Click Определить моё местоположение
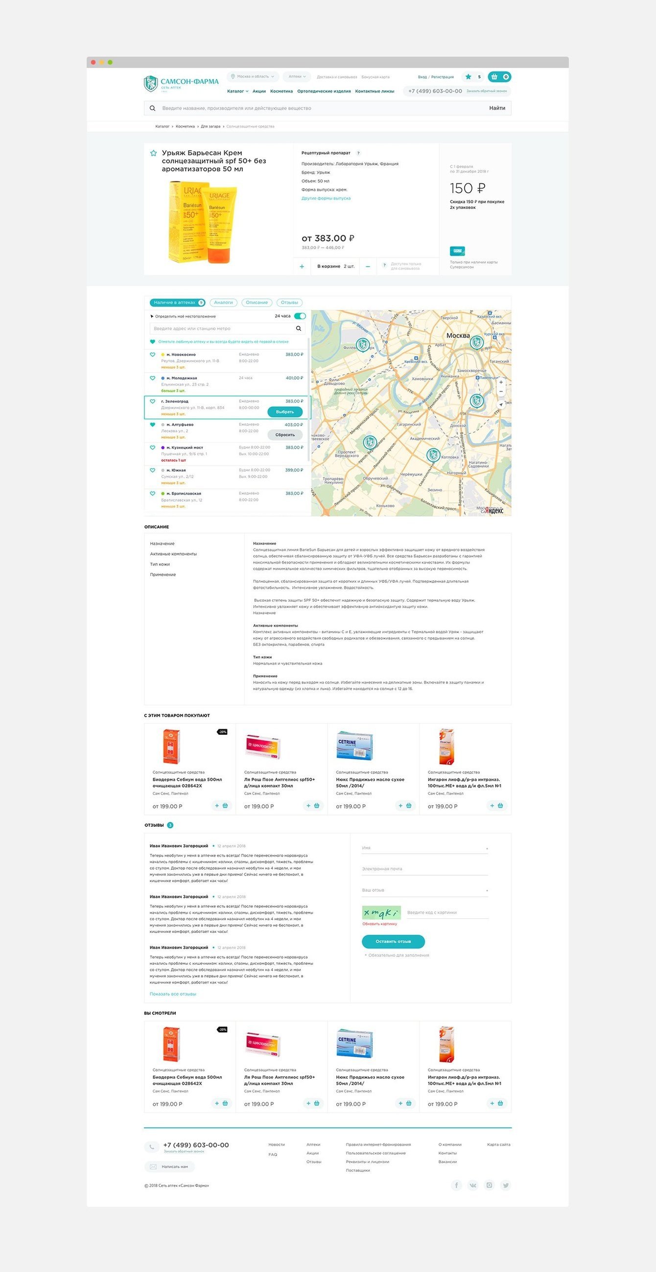 (x=183, y=317)
